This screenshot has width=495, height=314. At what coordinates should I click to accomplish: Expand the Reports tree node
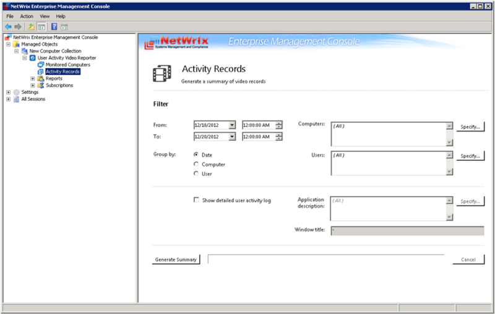pyautogui.click(x=33, y=78)
